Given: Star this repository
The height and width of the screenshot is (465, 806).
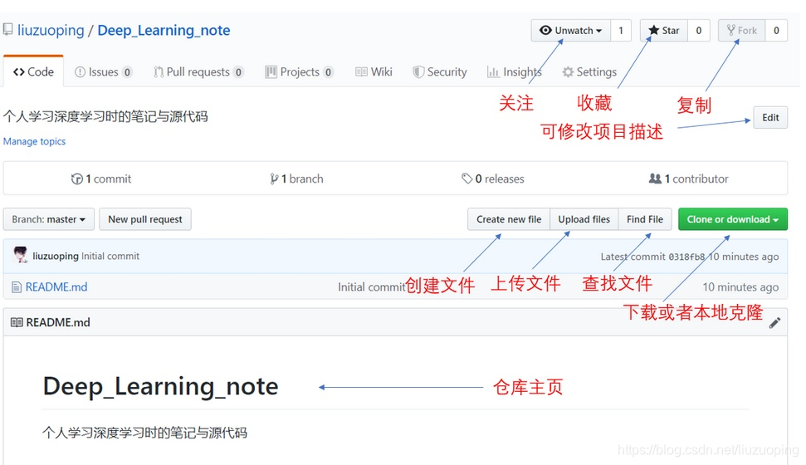Looking at the screenshot, I should point(664,31).
